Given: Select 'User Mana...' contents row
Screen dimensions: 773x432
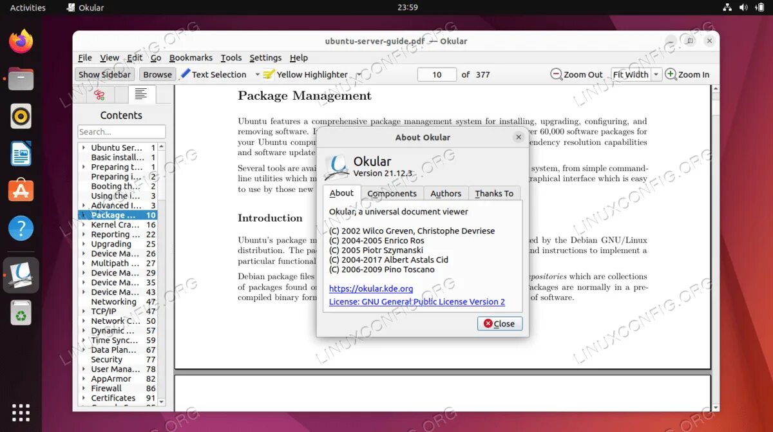Looking at the screenshot, I should (x=117, y=369).
